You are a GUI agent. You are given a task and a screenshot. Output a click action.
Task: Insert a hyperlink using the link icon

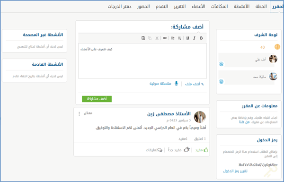pos(165,38)
